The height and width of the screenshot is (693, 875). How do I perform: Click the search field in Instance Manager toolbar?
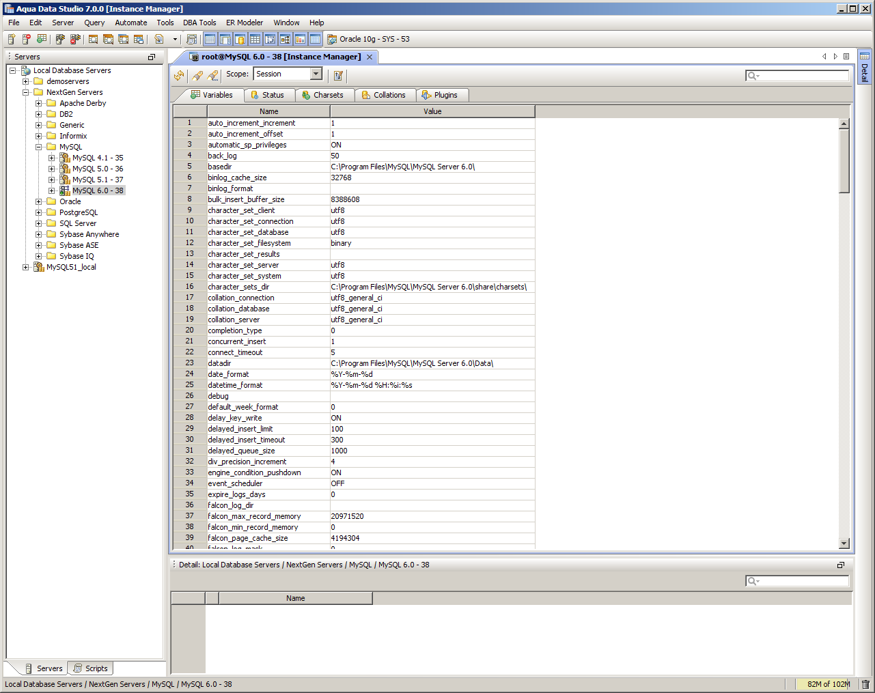click(797, 76)
